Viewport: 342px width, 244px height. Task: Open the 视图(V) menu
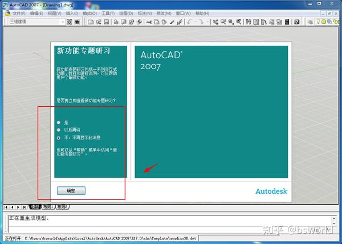point(55,14)
